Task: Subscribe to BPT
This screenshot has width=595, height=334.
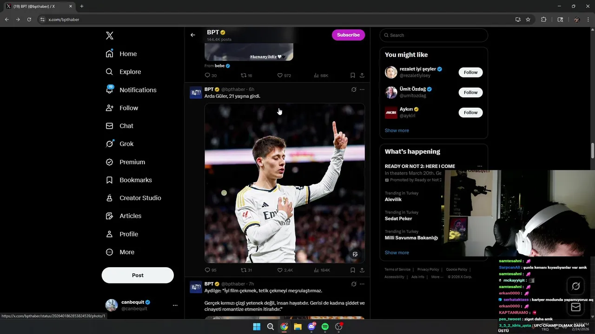Action: pyautogui.click(x=348, y=35)
